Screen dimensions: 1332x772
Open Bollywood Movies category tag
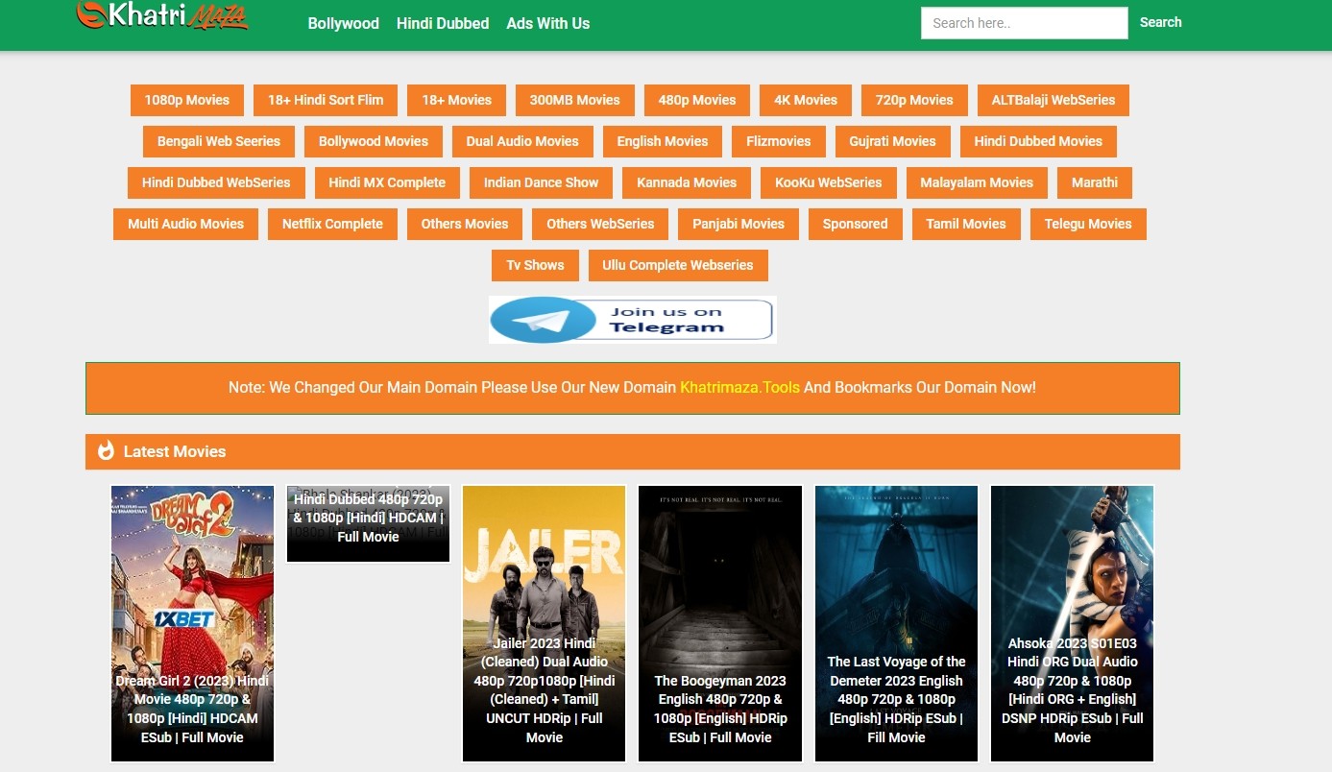(x=374, y=141)
